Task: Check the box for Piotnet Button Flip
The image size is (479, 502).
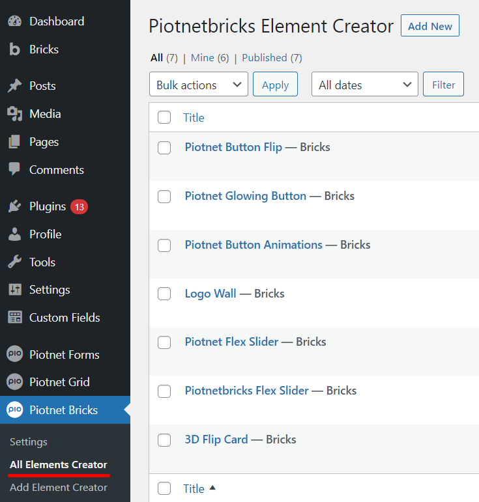Action: [164, 148]
